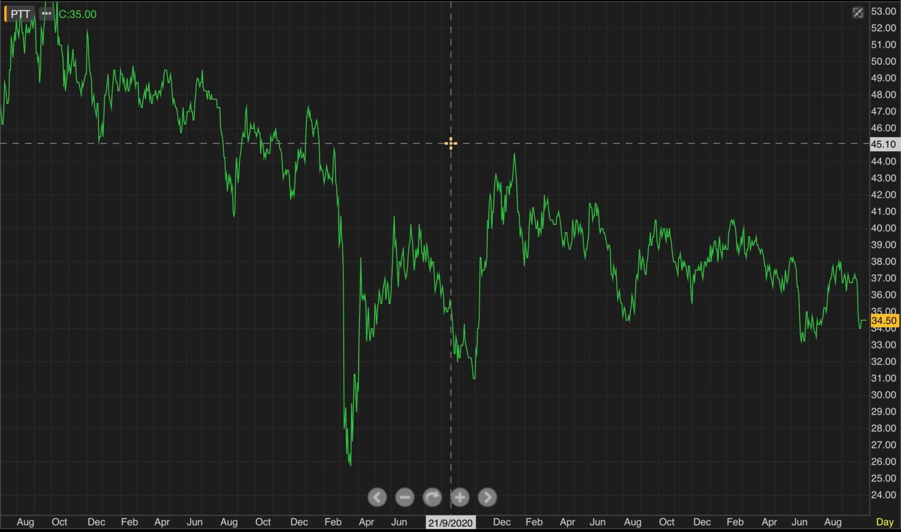Open the PTT ellipsis options menu
The image size is (901, 532).
tap(46, 13)
